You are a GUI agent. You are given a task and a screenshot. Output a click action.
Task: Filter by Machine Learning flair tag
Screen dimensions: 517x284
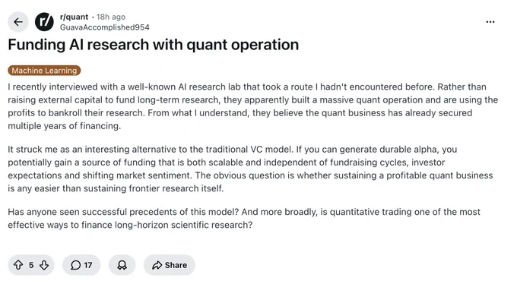coord(44,71)
